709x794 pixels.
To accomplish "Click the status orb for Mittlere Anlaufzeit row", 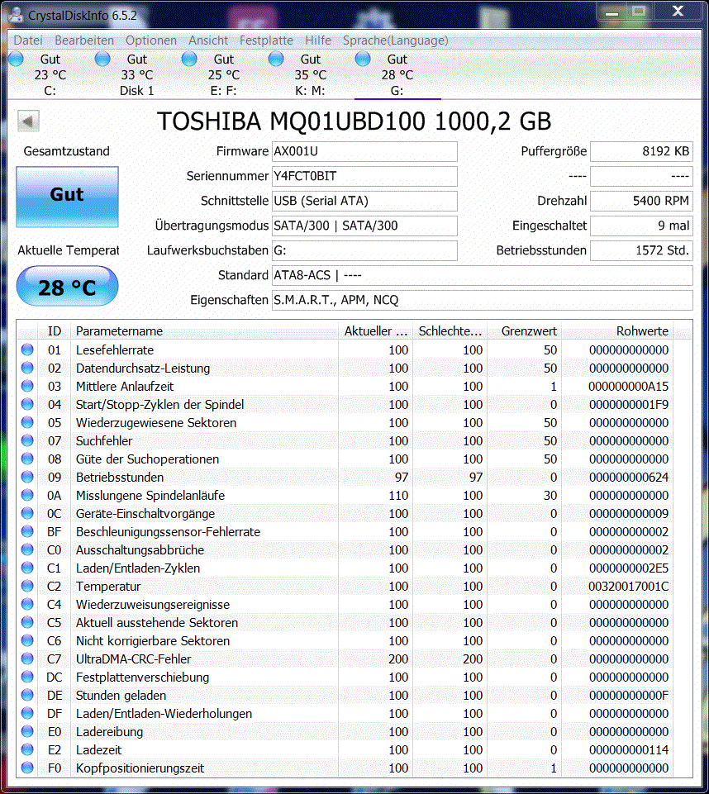I will pos(27,386).
